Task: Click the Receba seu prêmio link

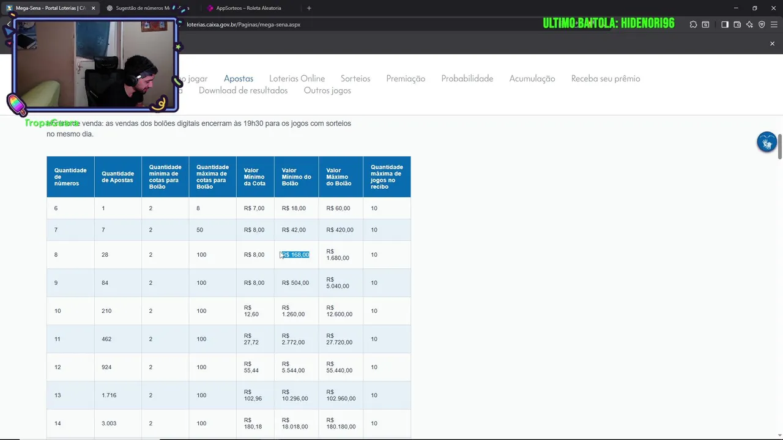Action: tap(606, 78)
